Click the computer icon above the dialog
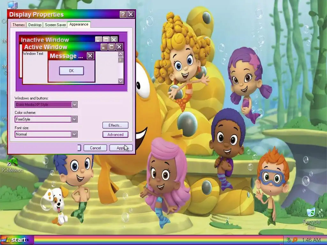Screen dimensions: 327x245 coord(12,4)
